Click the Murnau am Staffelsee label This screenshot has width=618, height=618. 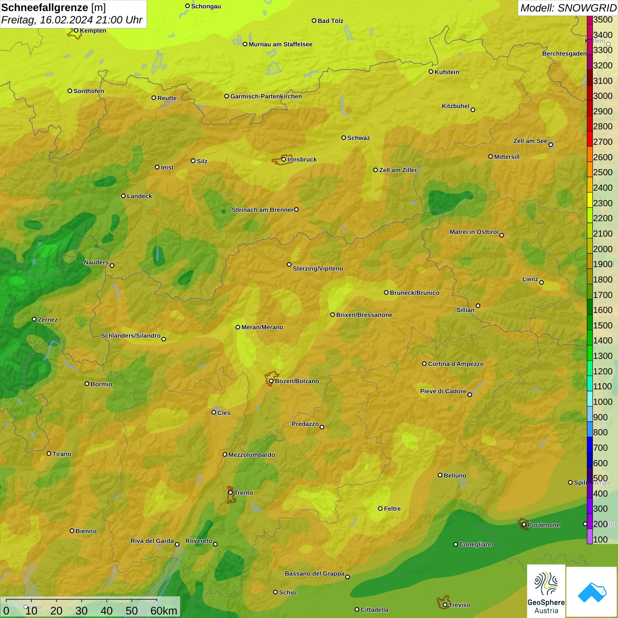coord(280,44)
